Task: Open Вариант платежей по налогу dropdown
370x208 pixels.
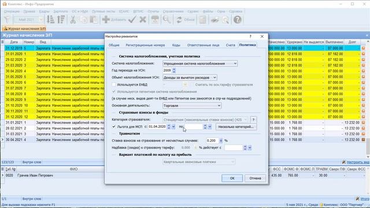Action: [x=232, y=162]
